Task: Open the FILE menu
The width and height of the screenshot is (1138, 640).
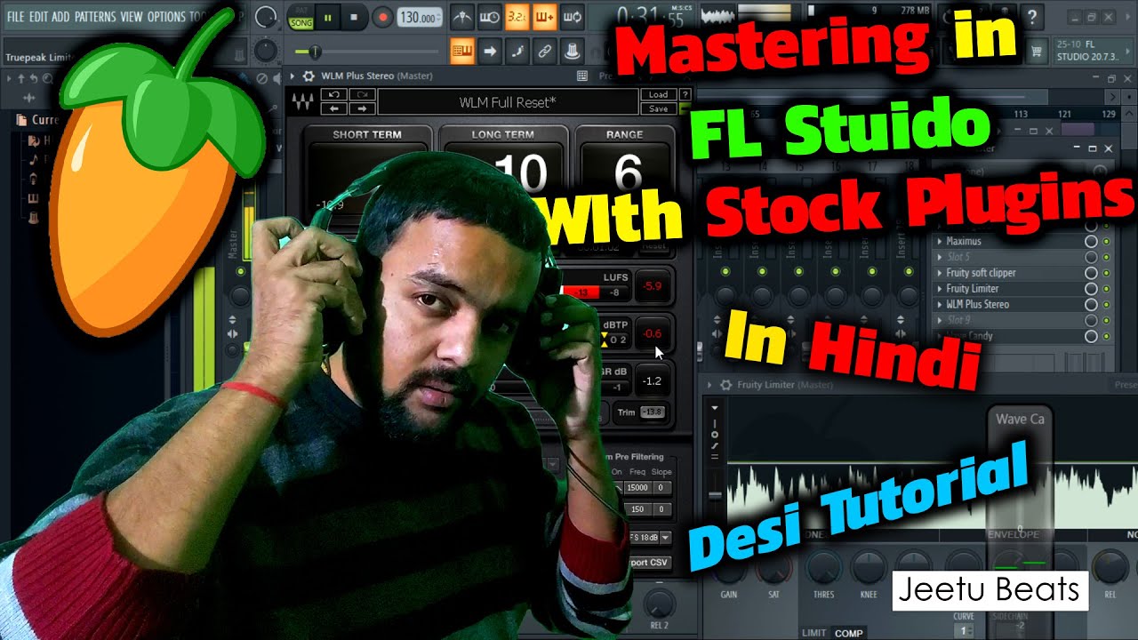Action: pos(16,16)
